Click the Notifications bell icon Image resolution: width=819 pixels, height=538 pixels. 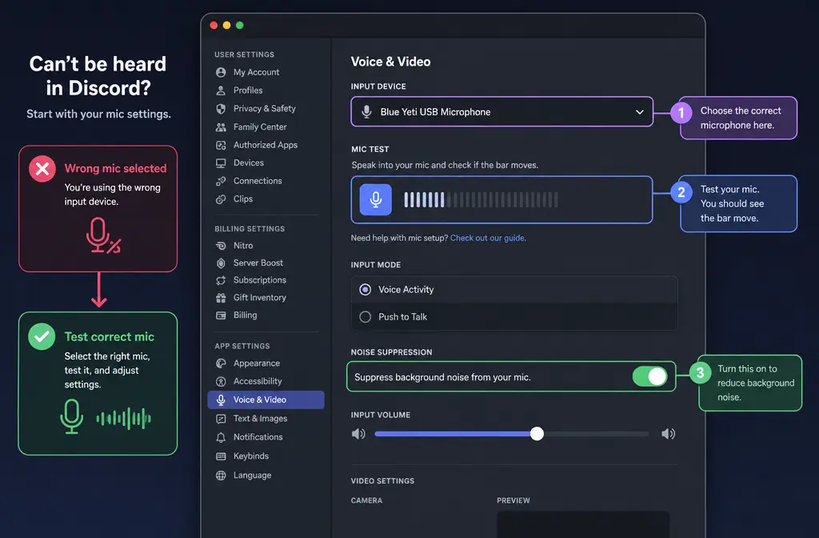click(221, 438)
